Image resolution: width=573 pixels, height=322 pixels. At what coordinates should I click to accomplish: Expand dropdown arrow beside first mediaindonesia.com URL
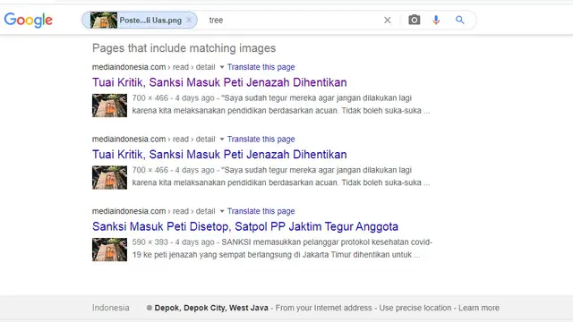(222, 67)
